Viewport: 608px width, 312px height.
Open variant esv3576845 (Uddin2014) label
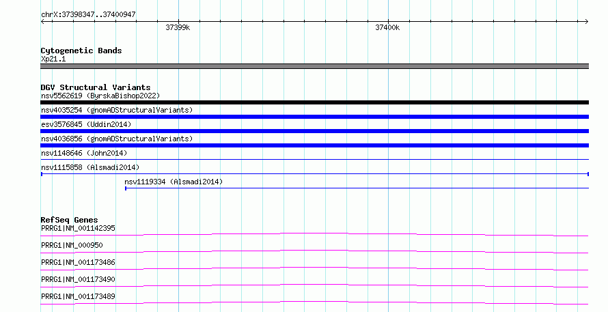pos(86,124)
